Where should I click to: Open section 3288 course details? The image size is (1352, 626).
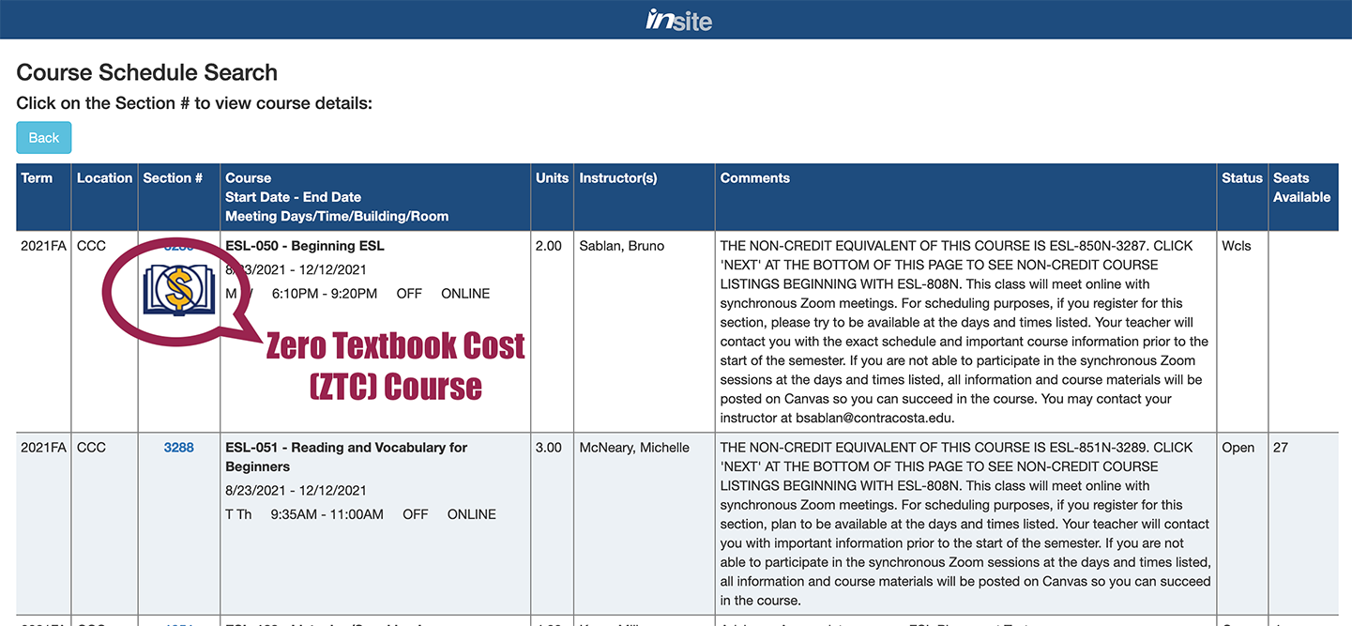(x=178, y=448)
